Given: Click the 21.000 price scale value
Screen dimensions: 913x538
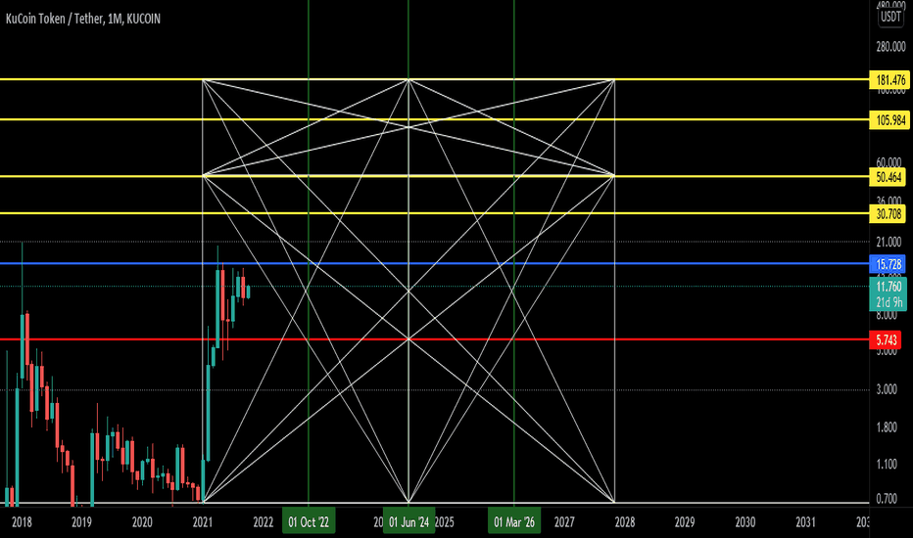Looking at the screenshot, I should click(x=889, y=242).
